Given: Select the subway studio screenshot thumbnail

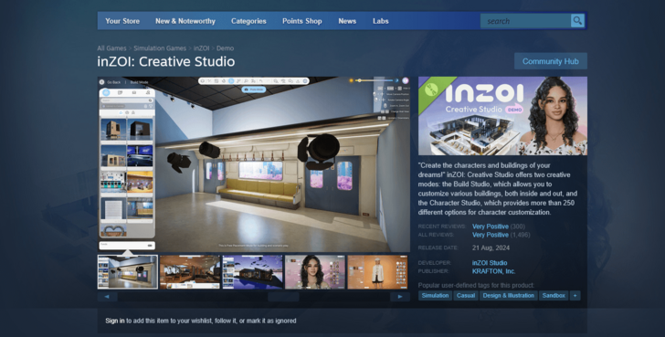Looking at the screenshot, I should pyautogui.click(x=128, y=272).
